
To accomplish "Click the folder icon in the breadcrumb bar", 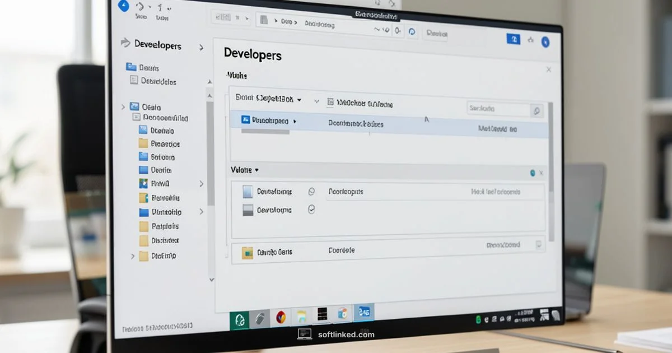I will pyautogui.click(x=263, y=20).
